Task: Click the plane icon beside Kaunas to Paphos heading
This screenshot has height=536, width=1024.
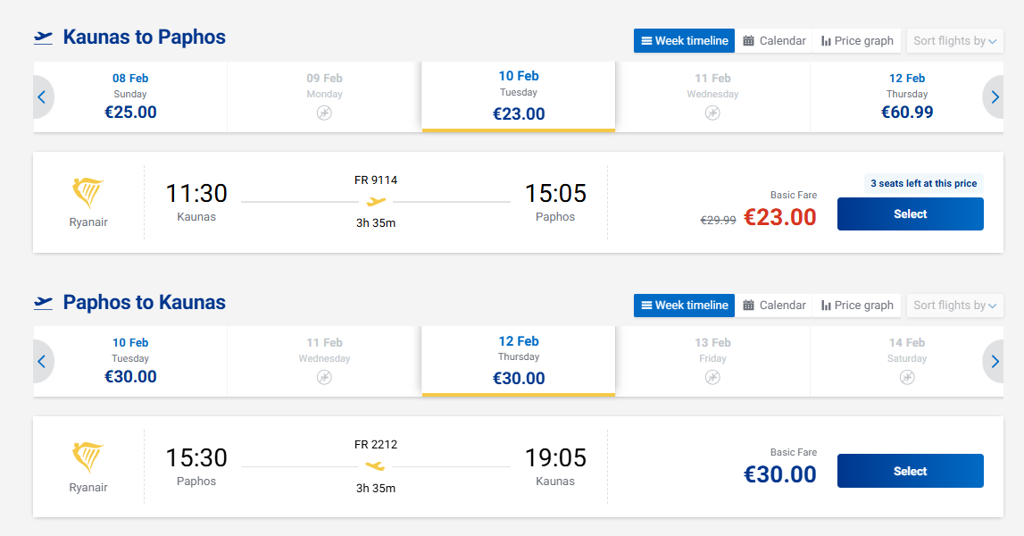Action: click(x=44, y=38)
